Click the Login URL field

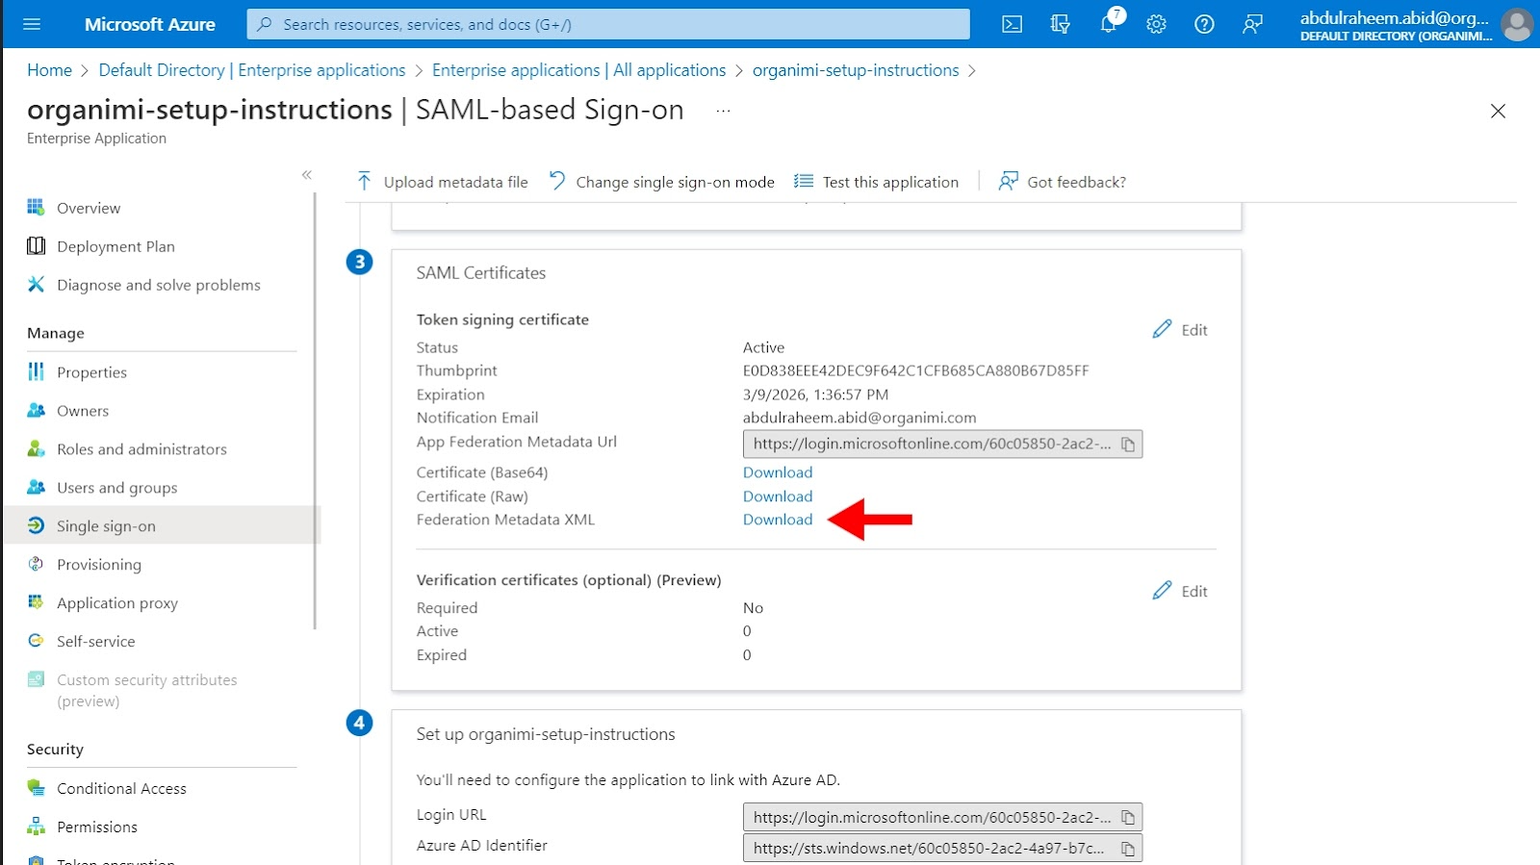click(x=942, y=817)
